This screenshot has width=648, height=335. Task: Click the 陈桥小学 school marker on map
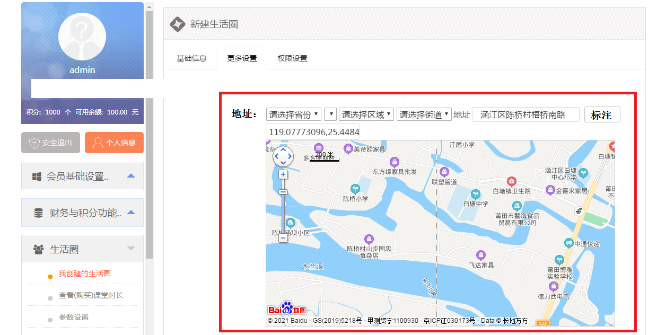[x=355, y=189]
